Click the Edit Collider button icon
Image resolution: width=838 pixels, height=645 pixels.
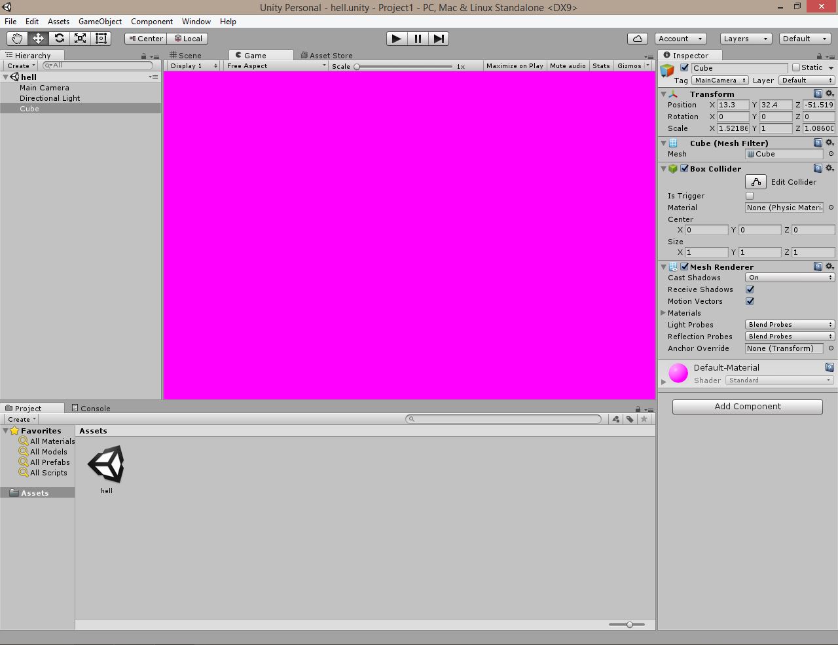(756, 182)
